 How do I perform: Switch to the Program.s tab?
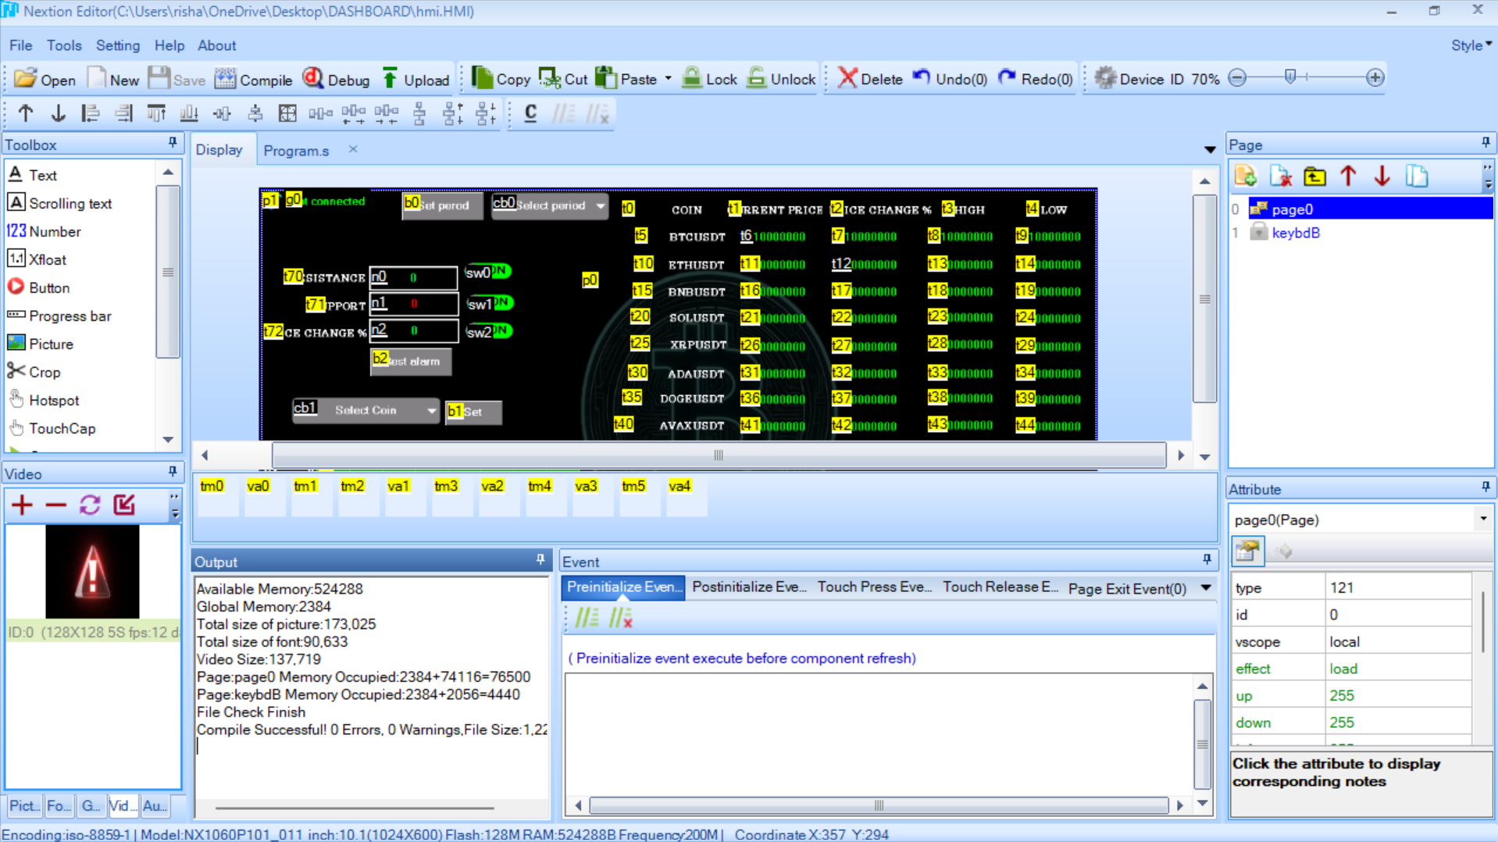pos(296,151)
